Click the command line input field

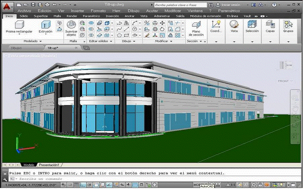point(135,179)
